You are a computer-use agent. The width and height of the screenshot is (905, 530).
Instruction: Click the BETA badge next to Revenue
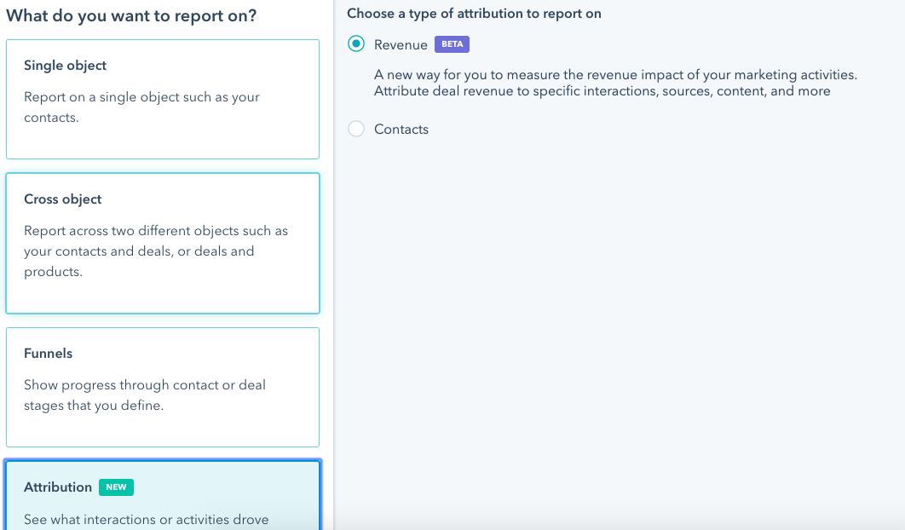point(452,43)
